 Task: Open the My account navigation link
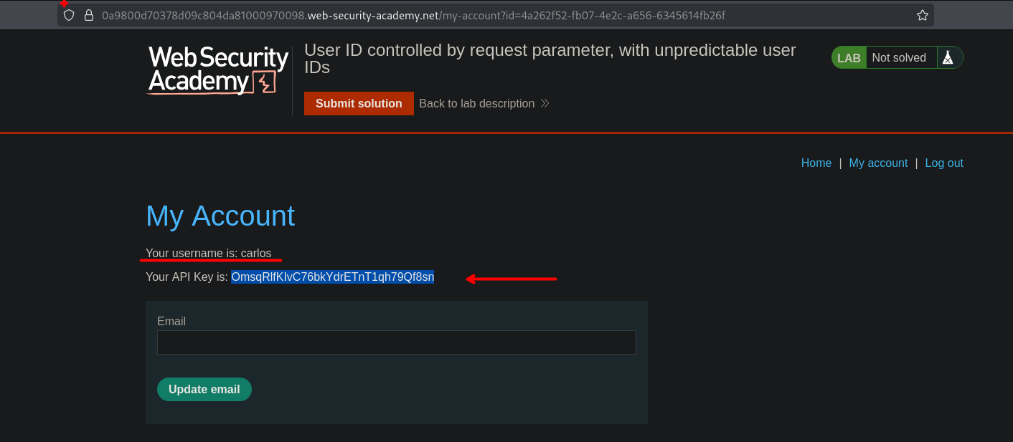pyautogui.click(x=878, y=163)
